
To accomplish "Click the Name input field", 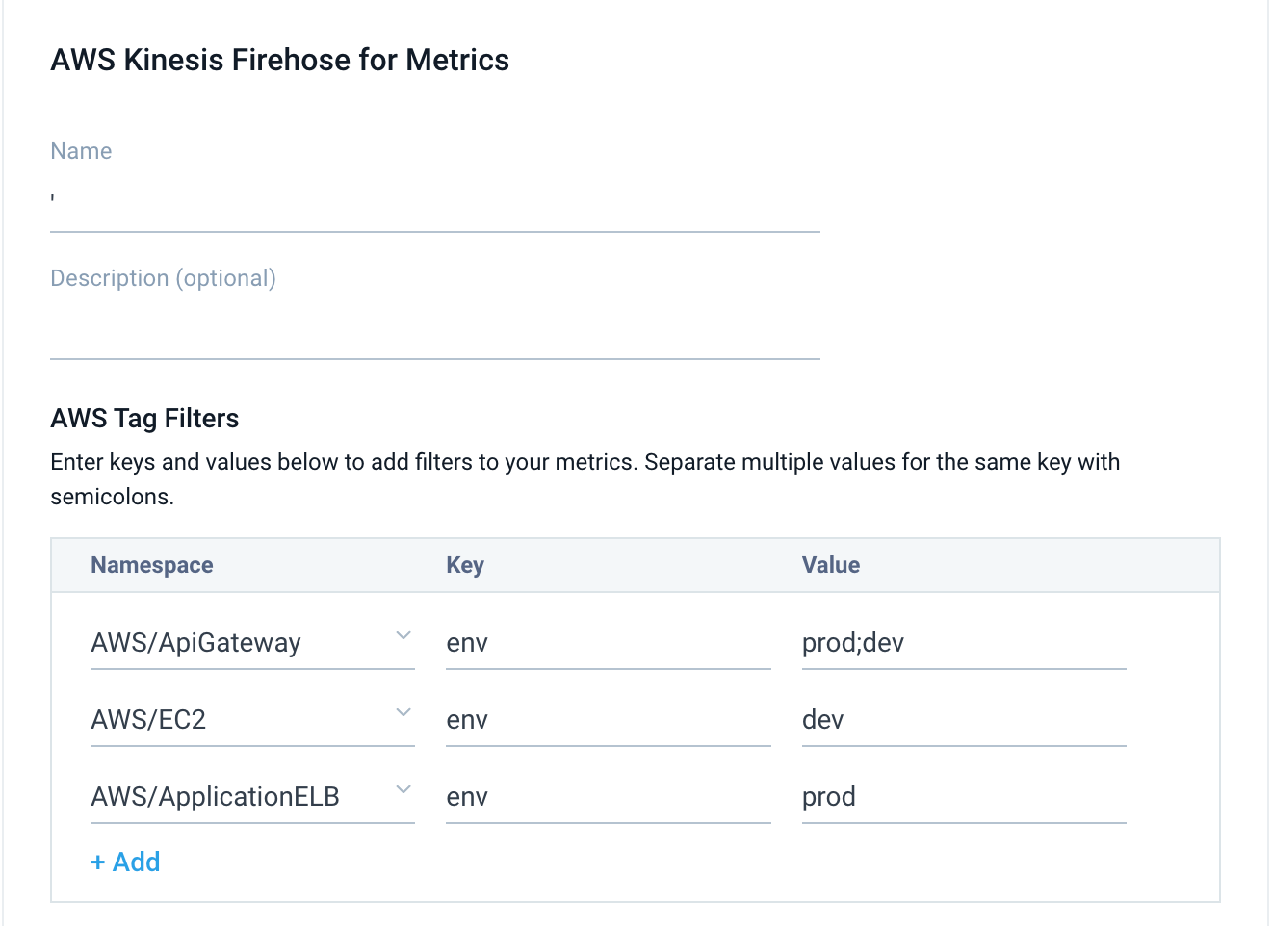I will (x=433, y=207).
